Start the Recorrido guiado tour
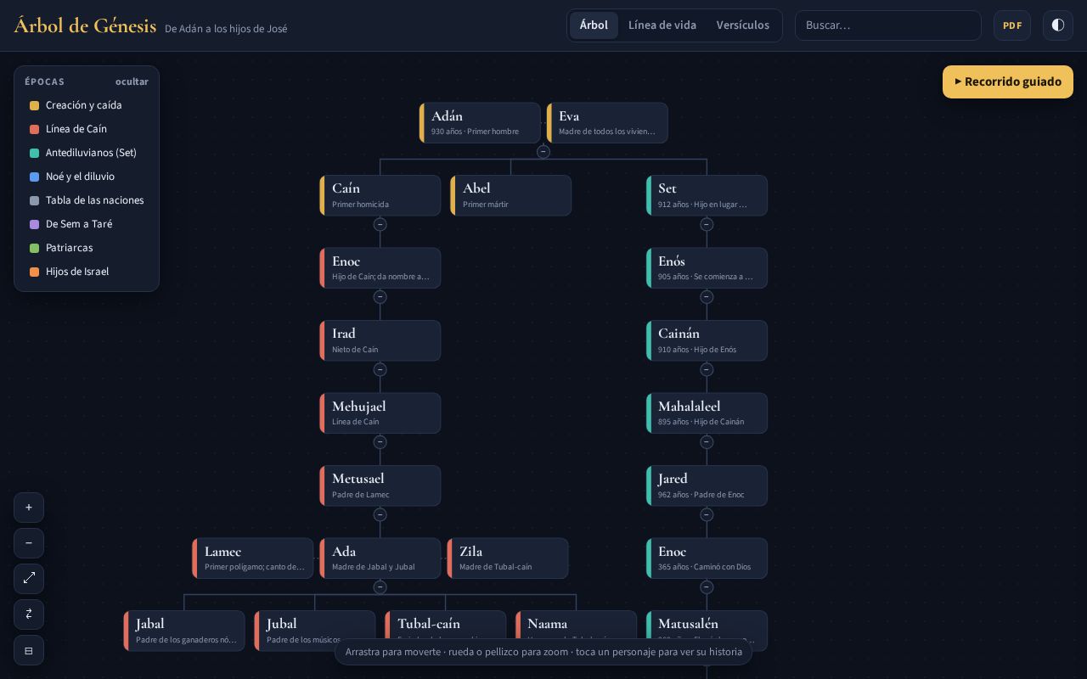1087x679 pixels. [1008, 82]
